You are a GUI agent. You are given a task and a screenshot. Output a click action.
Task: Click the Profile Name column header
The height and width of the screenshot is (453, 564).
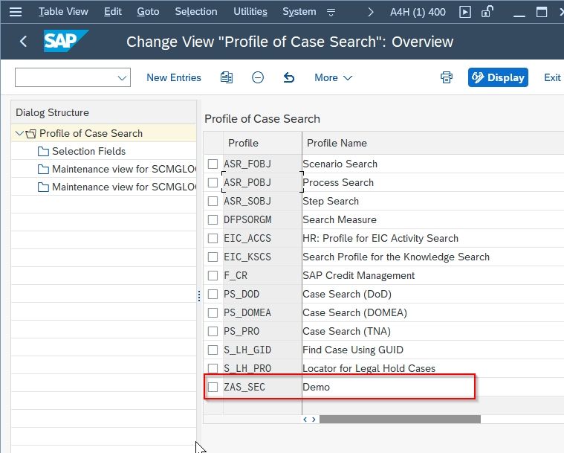pyautogui.click(x=433, y=144)
